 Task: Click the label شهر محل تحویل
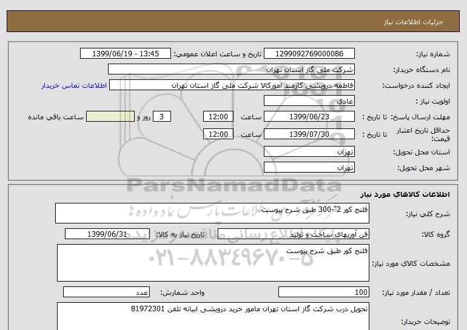[424, 168]
